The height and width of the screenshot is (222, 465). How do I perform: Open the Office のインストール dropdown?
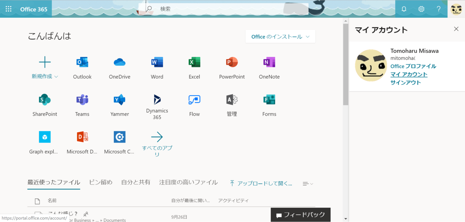coord(281,37)
